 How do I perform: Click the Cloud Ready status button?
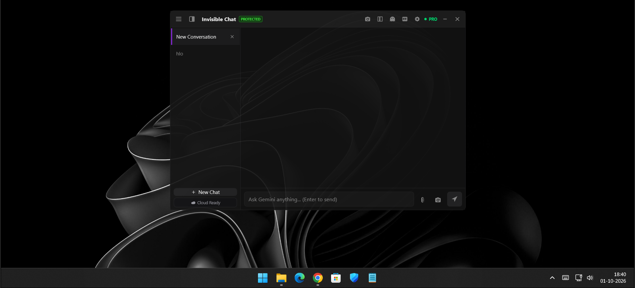pyautogui.click(x=205, y=203)
